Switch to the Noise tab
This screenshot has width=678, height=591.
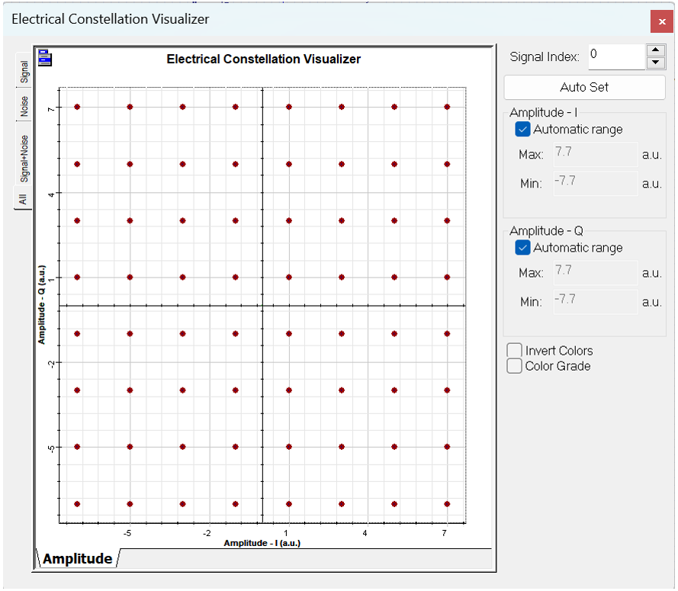(x=24, y=108)
